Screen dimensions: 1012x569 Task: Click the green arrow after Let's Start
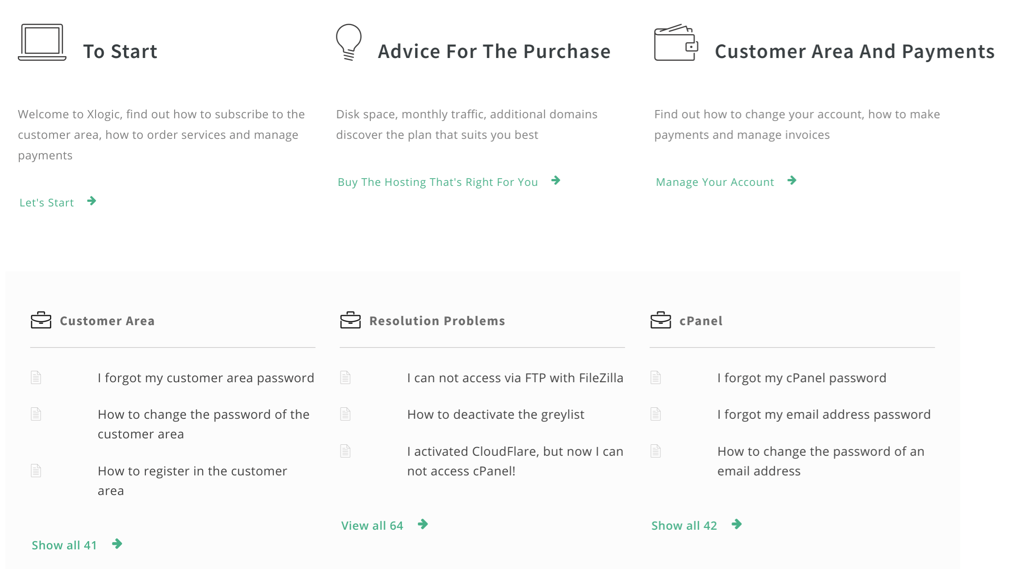pyautogui.click(x=91, y=201)
